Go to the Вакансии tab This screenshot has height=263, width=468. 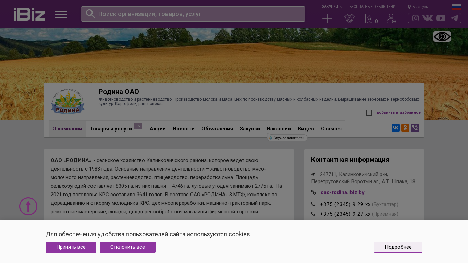pos(279,129)
